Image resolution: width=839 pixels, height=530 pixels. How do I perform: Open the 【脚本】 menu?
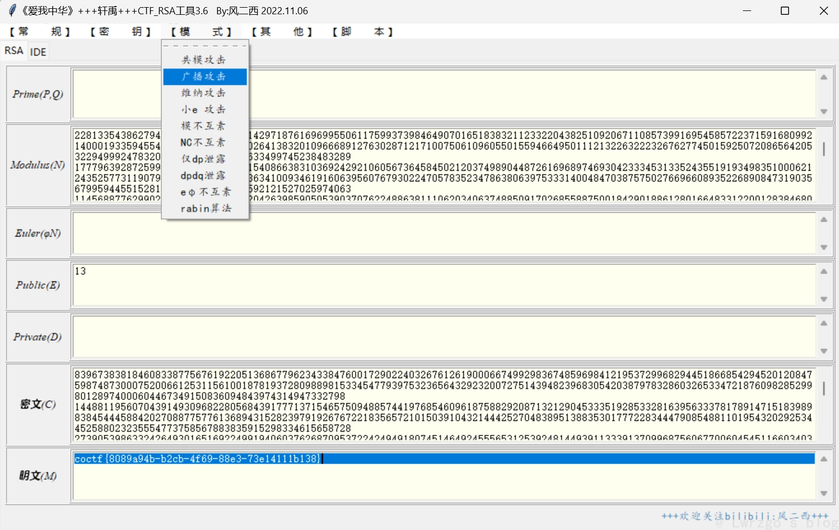coord(362,32)
